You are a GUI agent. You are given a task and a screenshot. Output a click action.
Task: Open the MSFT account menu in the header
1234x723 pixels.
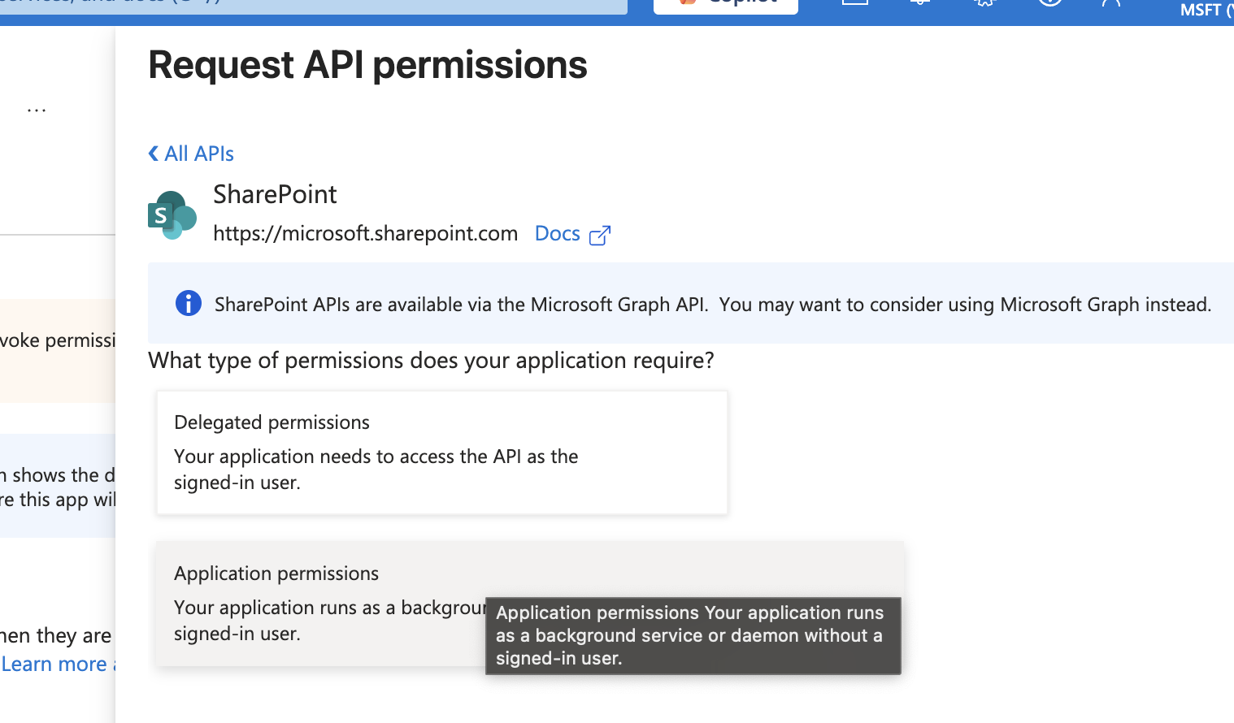point(1206,11)
